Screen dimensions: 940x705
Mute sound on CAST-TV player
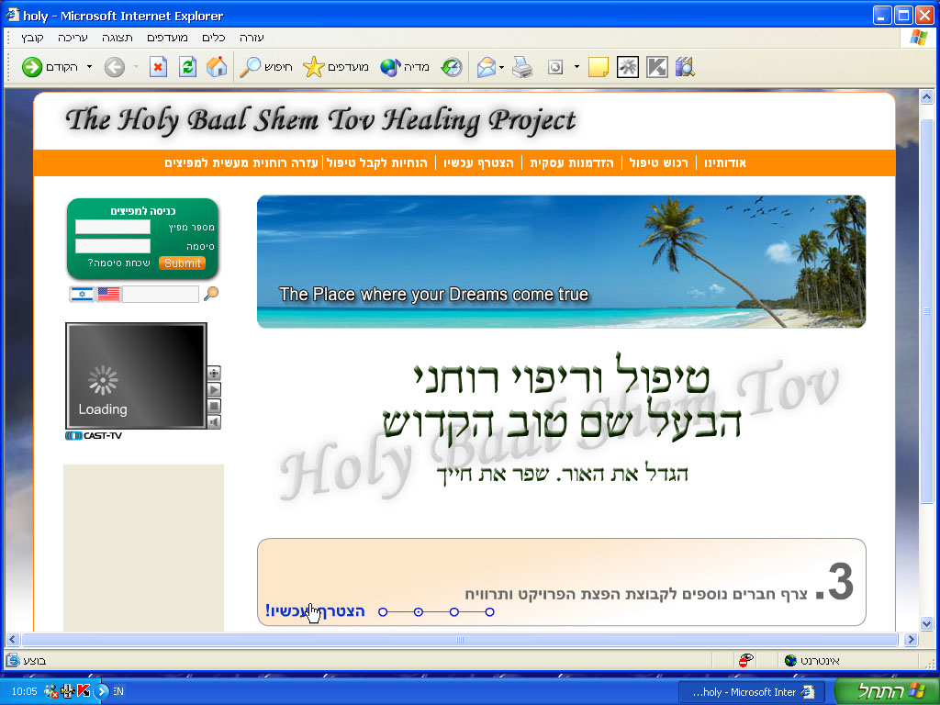click(214, 422)
